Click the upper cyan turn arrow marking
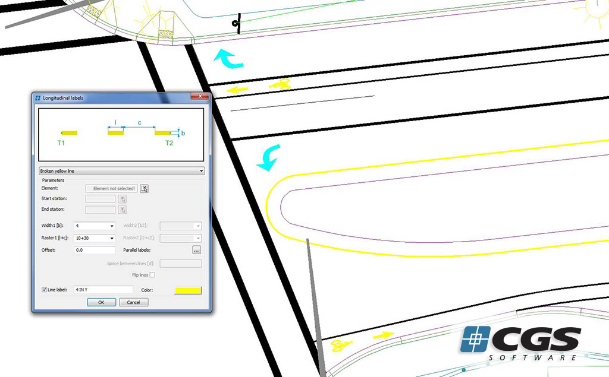This screenshot has height=377, width=609. point(229,59)
